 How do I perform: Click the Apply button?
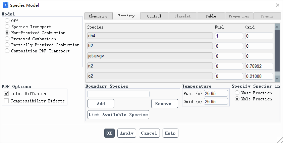[127, 133]
